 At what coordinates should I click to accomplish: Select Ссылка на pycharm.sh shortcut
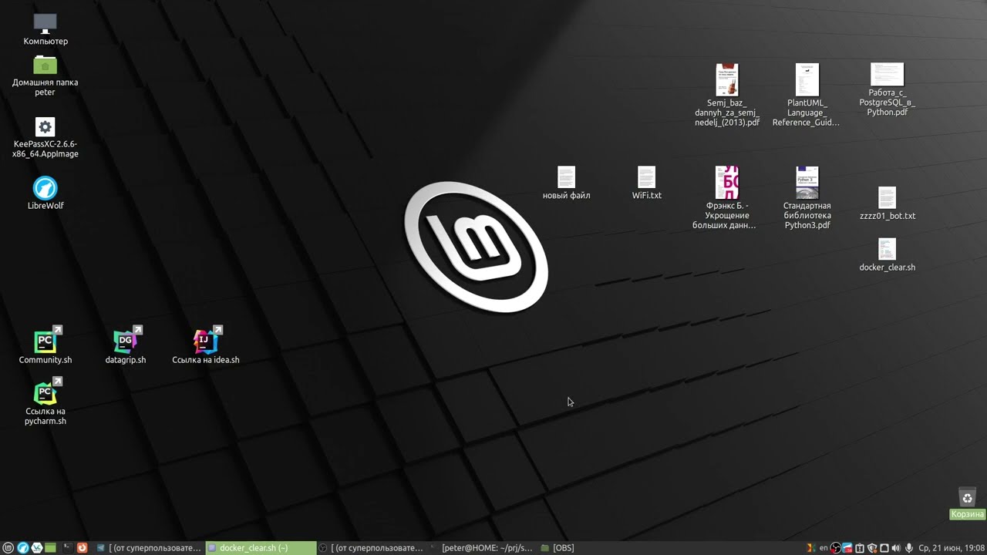coord(45,402)
